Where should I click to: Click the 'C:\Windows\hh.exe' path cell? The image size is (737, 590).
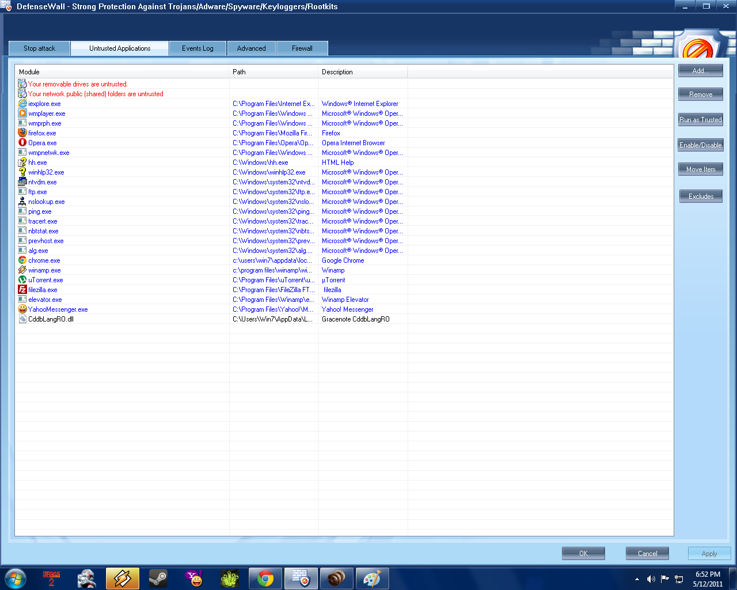pos(260,162)
